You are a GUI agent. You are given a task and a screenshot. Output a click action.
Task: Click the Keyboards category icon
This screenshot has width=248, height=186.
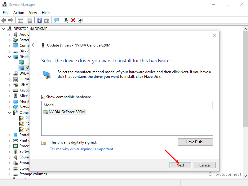pyautogui.click(x=15, y=90)
